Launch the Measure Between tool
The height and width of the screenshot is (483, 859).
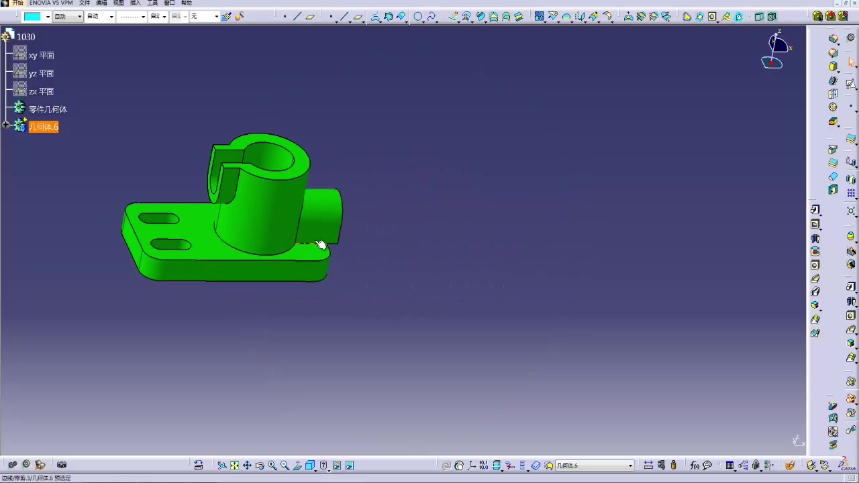pos(648,465)
